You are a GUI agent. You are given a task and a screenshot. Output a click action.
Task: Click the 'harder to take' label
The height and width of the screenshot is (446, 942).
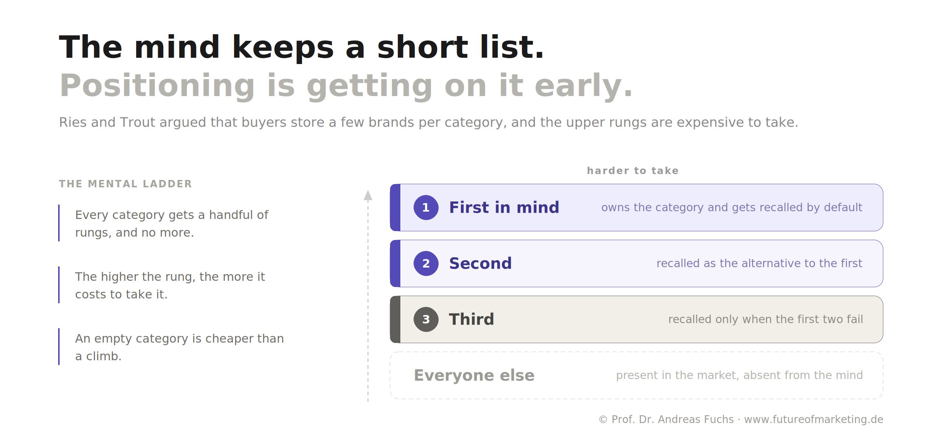point(633,171)
